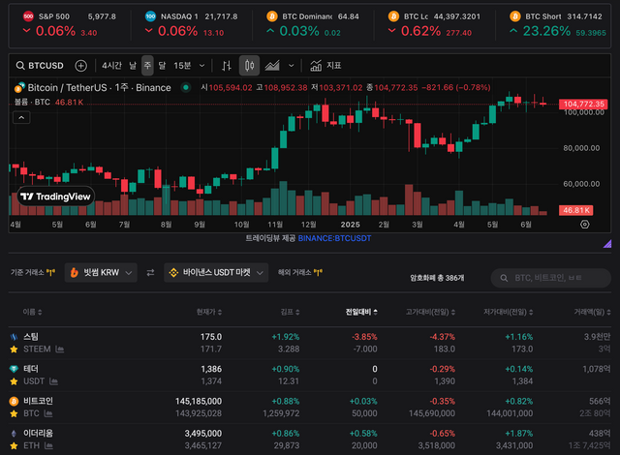This screenshot has height=455, width=620.
Task: Click the 145,185,000 Bitcoin price cell
Action: point(199,402)
